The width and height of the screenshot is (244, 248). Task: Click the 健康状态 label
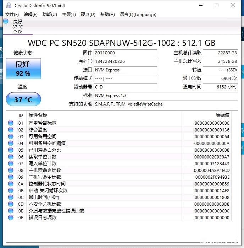(x=23, y=53)
